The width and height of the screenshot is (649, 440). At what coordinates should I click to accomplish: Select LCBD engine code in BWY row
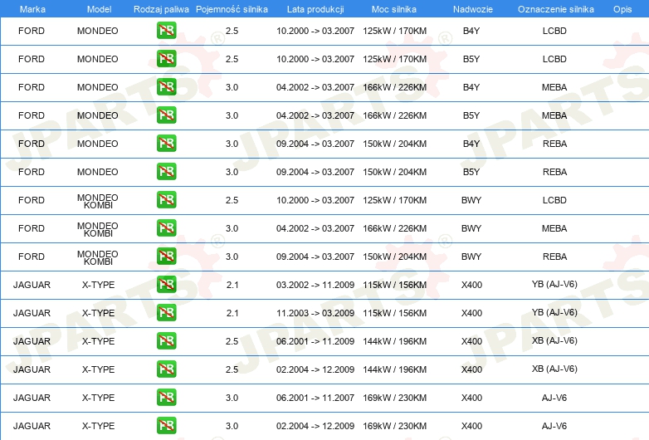click(554, 200)
